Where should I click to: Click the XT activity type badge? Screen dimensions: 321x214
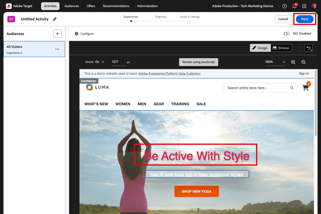[x=11, y=19]
